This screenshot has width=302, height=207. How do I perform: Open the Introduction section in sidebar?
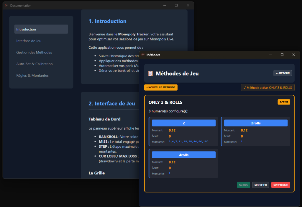[x=41, y=29]
